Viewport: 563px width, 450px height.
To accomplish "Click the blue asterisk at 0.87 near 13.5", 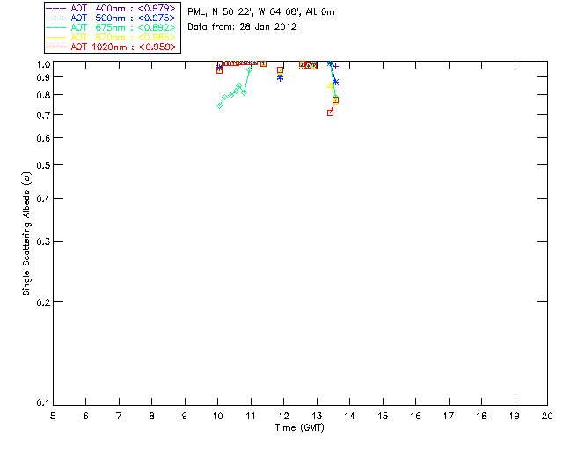I will coord(336,83).
